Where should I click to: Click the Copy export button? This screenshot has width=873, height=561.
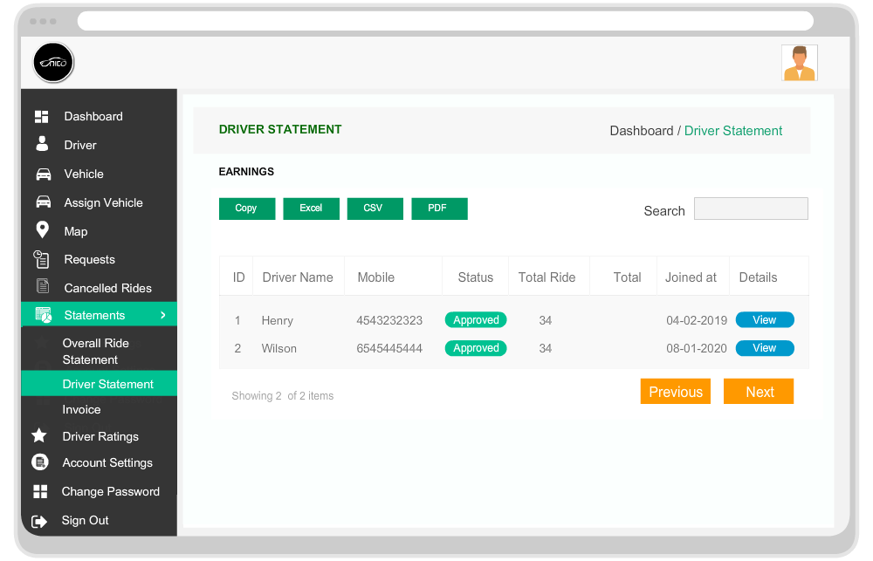247,209
